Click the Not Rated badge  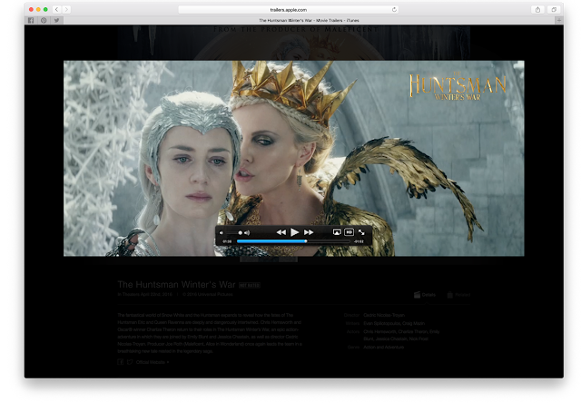tap(250, 285)
